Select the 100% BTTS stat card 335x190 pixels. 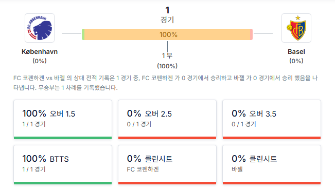tap(63, 165)
